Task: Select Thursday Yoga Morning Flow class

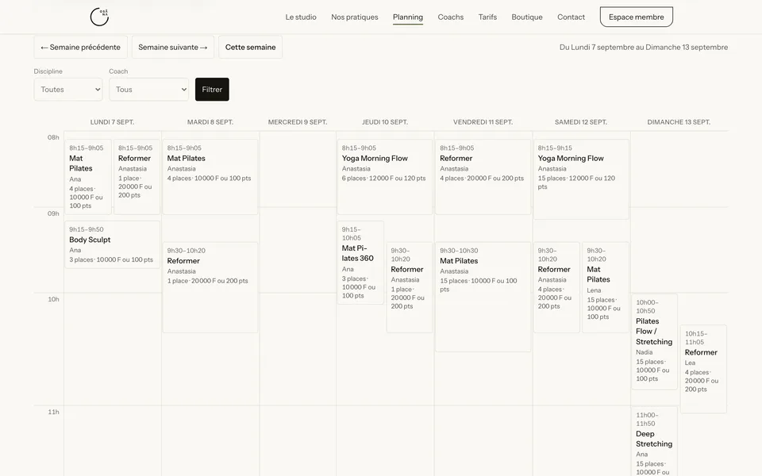Action: (x=384, y=177)
